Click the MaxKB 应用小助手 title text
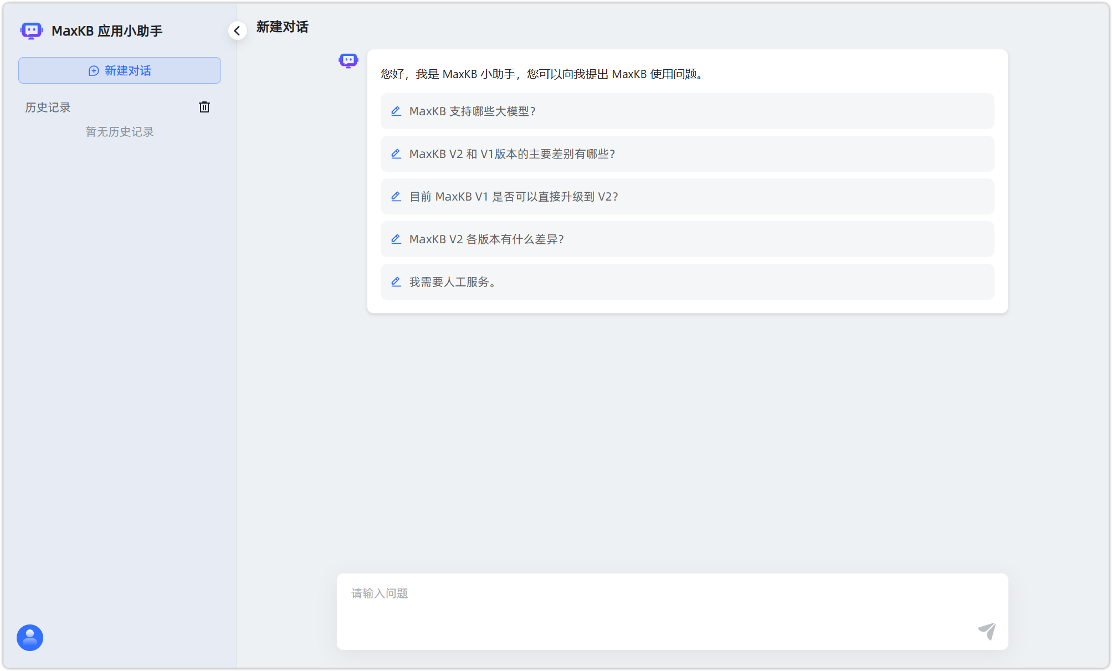 coord(107,31)
